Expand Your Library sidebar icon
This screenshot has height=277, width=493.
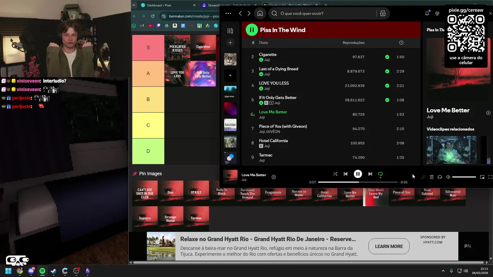[230, 31]
